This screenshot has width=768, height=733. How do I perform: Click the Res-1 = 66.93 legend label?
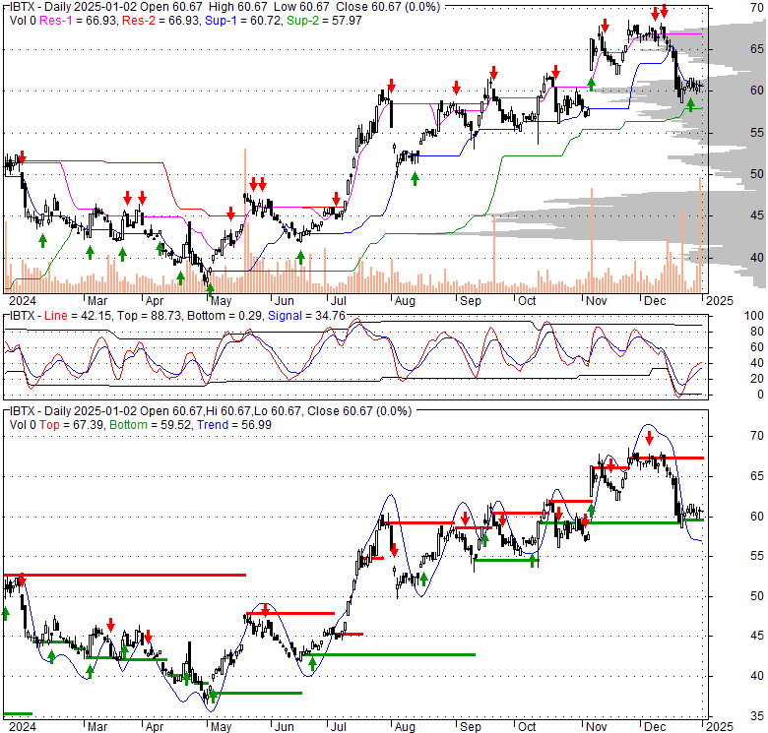[x=78, y=21]
